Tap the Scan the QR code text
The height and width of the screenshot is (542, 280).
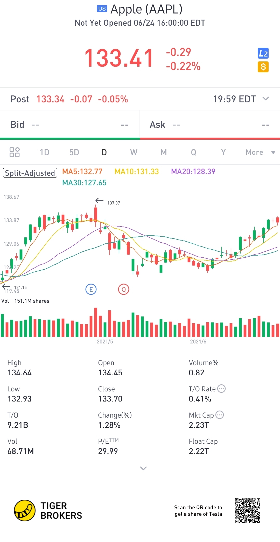pos(198,511)
